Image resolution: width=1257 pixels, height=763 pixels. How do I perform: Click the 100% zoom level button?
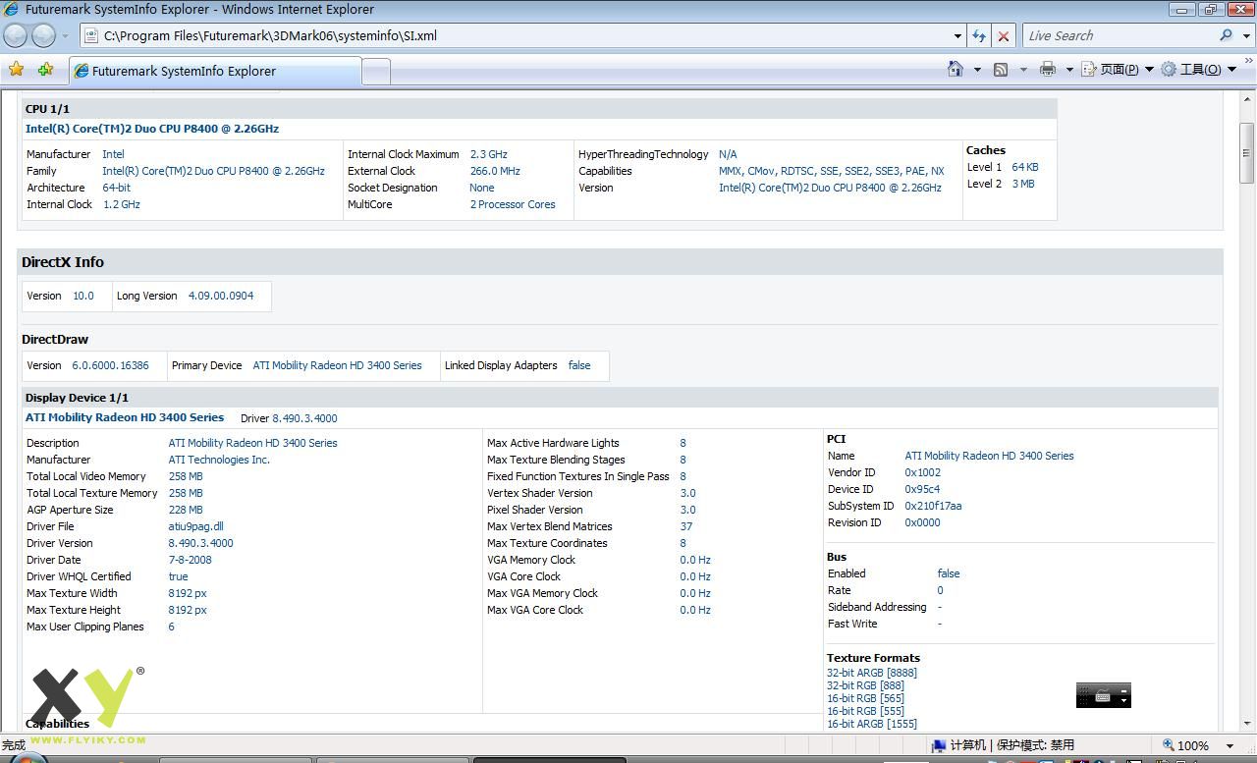click(x=1192, y=745)
